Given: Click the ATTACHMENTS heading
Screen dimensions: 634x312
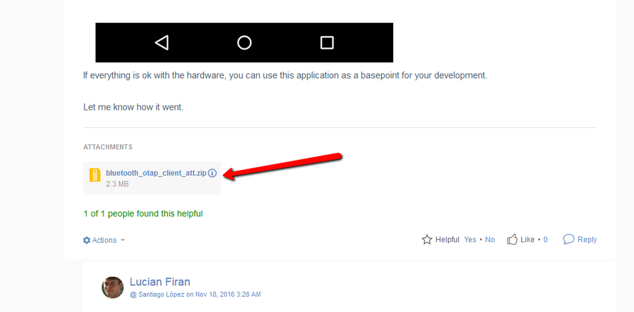Looking at the screenshot, I should pyautogui.click(x=107, y=147).
